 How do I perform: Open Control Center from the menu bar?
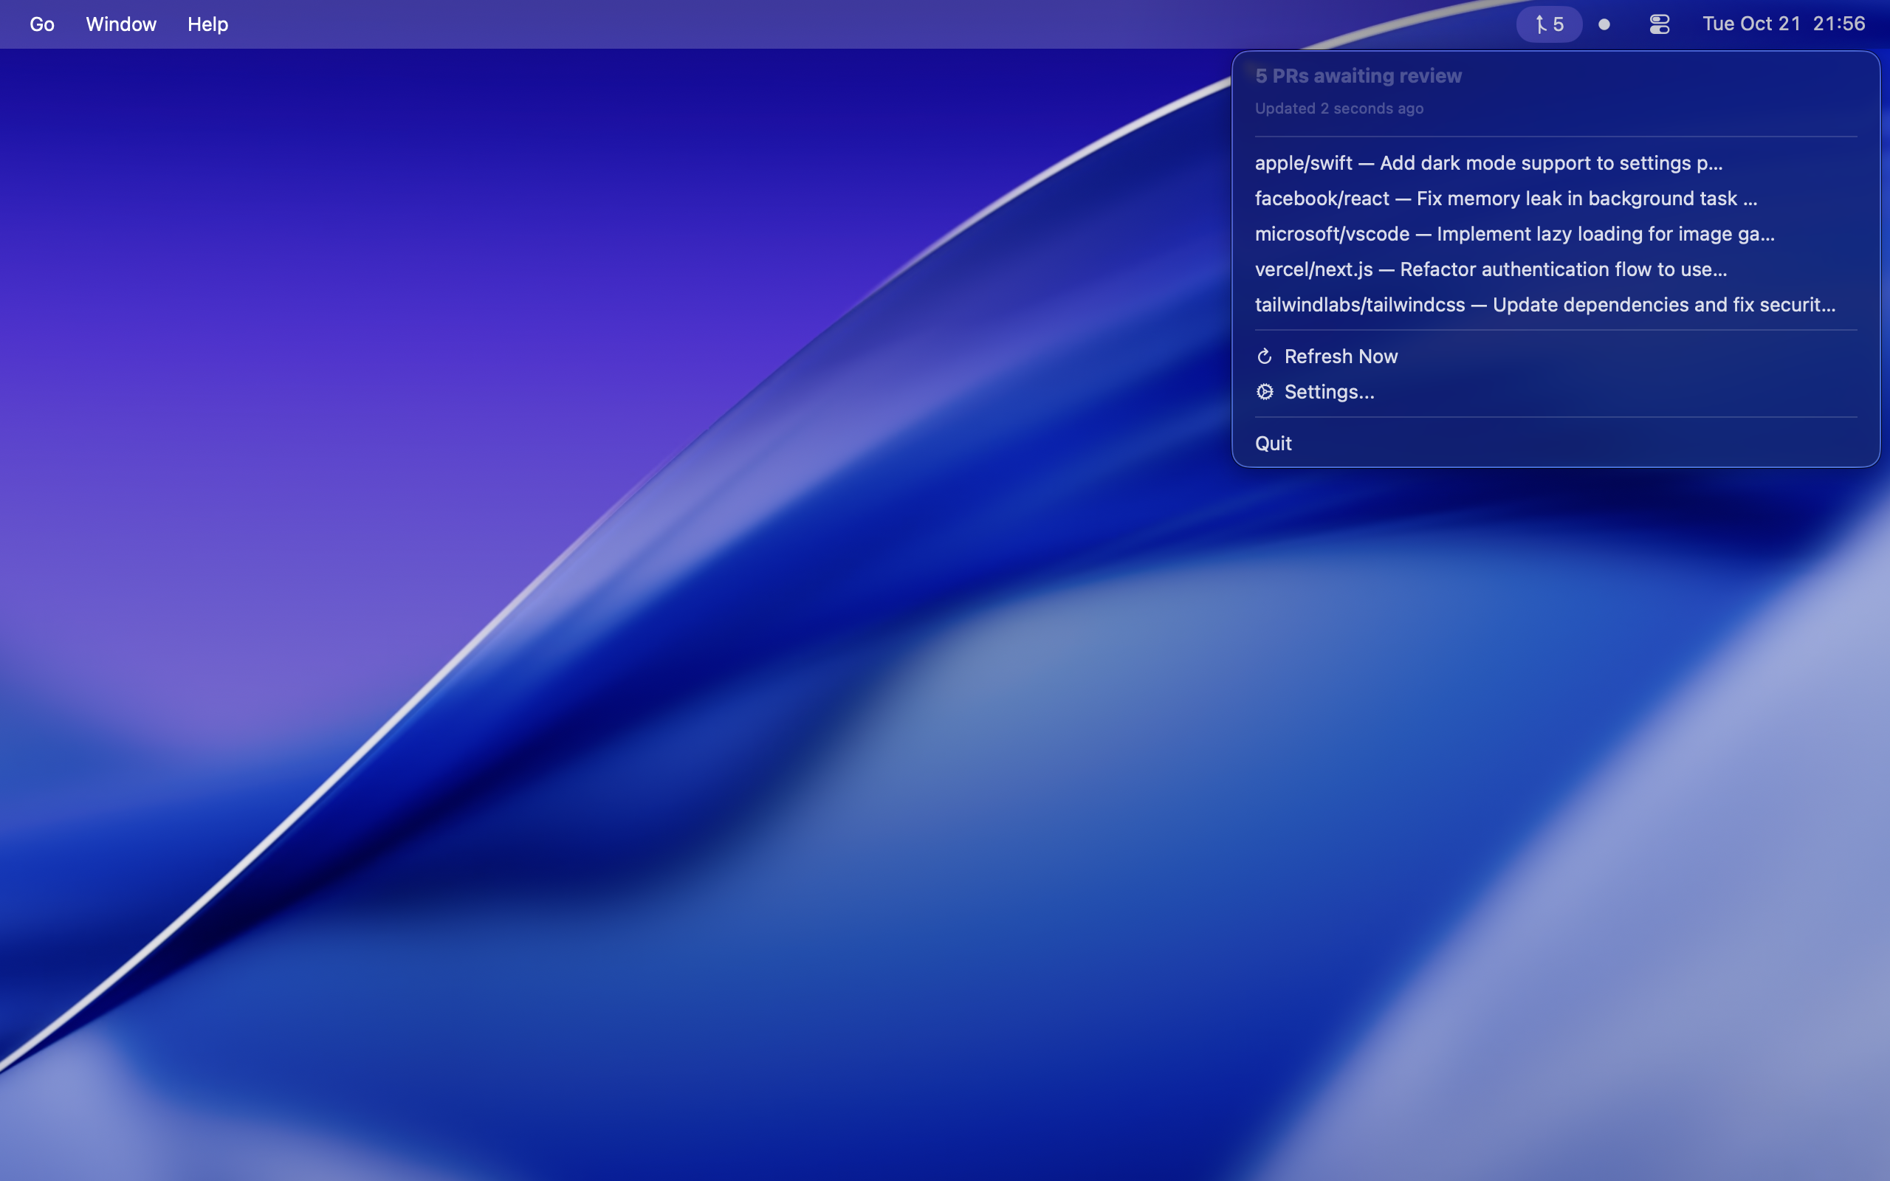coord(1658,24)
